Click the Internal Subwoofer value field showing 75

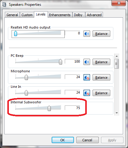(72, 108)
